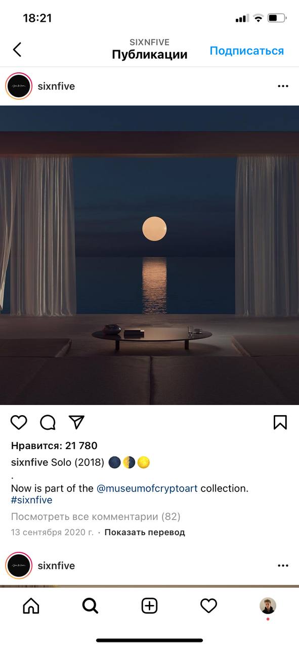Viewport: 299px width, 648px height.
Task: Go to Home tab
Action: pyautogui.click(x=31, y=605)
